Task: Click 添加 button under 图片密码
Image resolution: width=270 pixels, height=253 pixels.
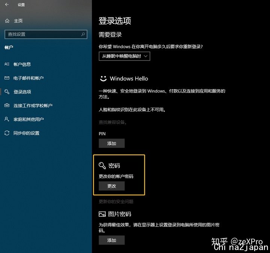Action: click(112, 240)
